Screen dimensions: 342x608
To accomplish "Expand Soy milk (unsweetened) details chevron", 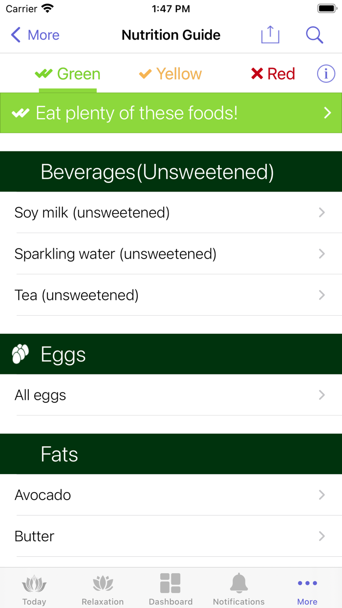I will (321, 213).
